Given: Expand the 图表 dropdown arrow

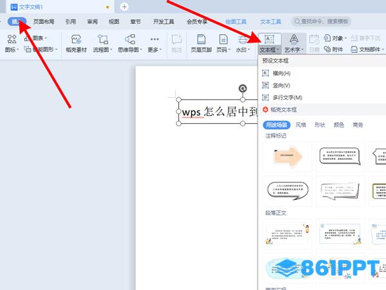Looking at the screenshot, I should (x=46, y=38).
